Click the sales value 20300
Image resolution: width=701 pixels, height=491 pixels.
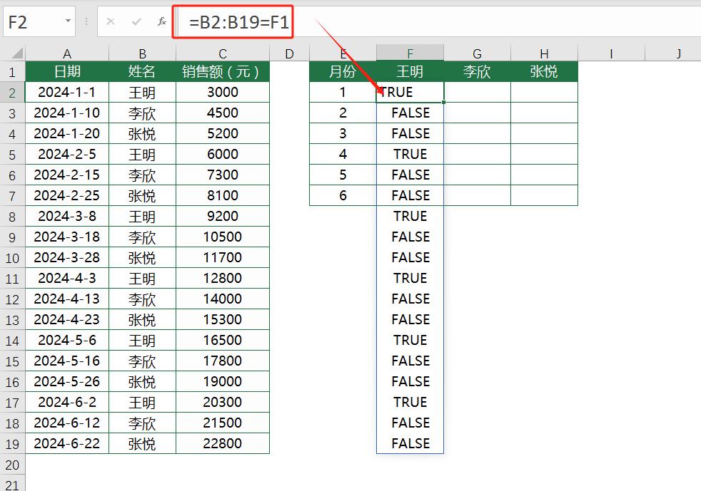tap(223, 402)
